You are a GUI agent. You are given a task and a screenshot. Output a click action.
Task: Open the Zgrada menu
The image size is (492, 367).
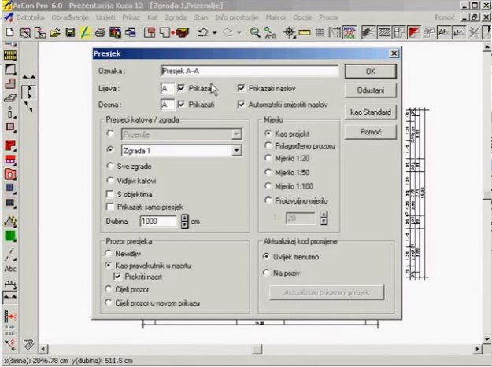pos(175,18)
